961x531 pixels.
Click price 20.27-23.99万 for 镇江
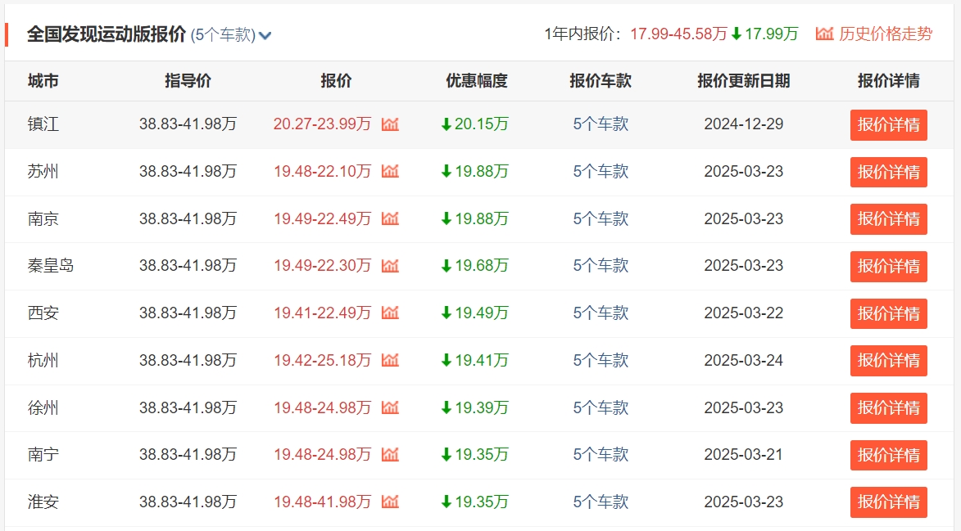click(x=322, y=124)
